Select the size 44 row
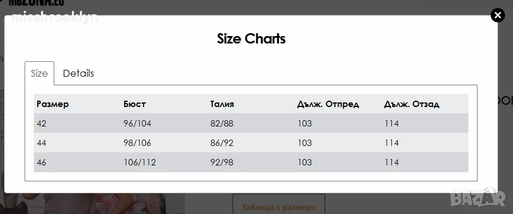Screen dimensions: 513x214 click(x=251, y=142)
